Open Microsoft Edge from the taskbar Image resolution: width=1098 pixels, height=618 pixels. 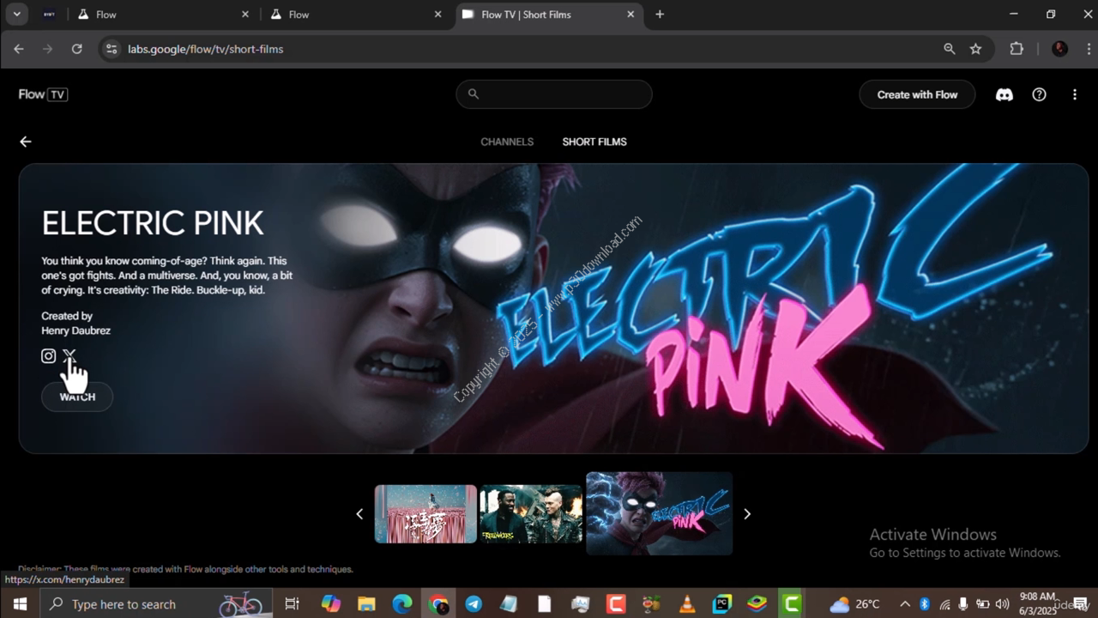402,604
